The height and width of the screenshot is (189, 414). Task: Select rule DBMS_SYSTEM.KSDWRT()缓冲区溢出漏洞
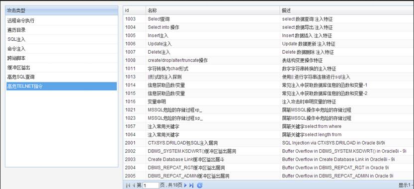268,151
